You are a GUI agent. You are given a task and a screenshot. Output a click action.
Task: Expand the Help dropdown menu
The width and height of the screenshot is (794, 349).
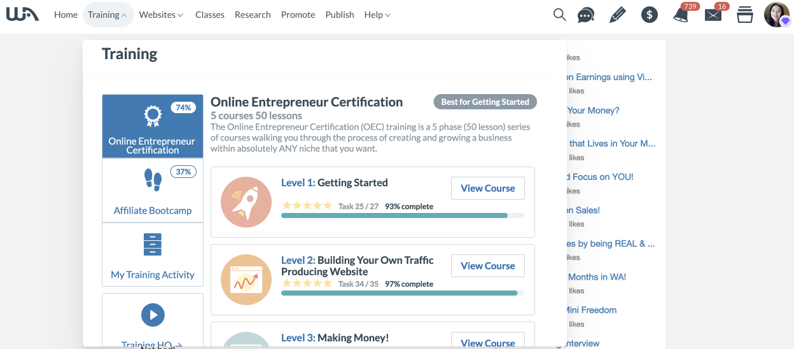pos(377,15)
